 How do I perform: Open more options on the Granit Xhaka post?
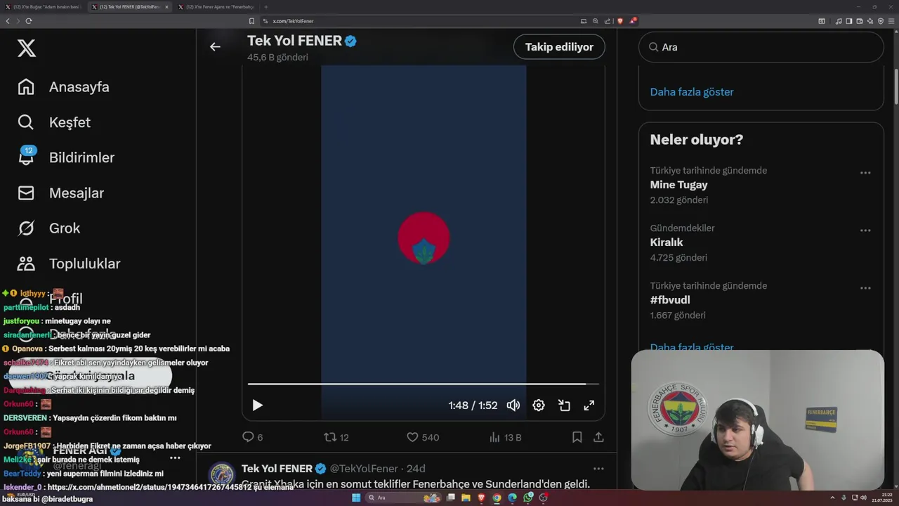click(x=598, y=469)
